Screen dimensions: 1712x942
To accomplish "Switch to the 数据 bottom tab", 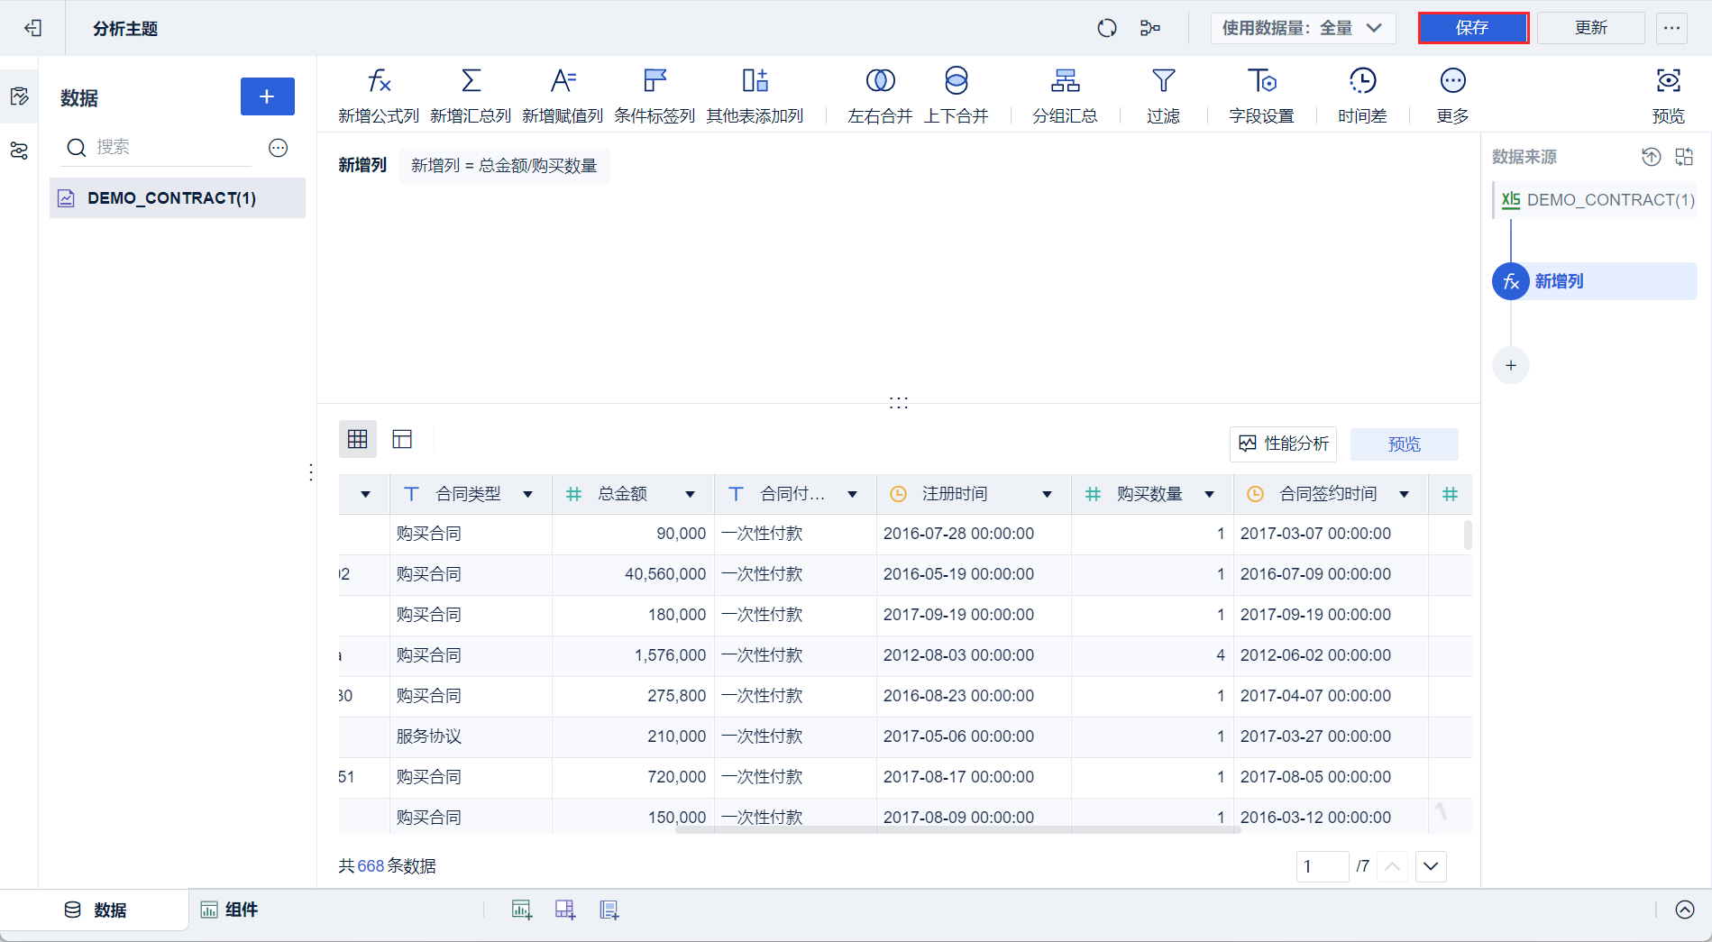I will tap(96, 910).
